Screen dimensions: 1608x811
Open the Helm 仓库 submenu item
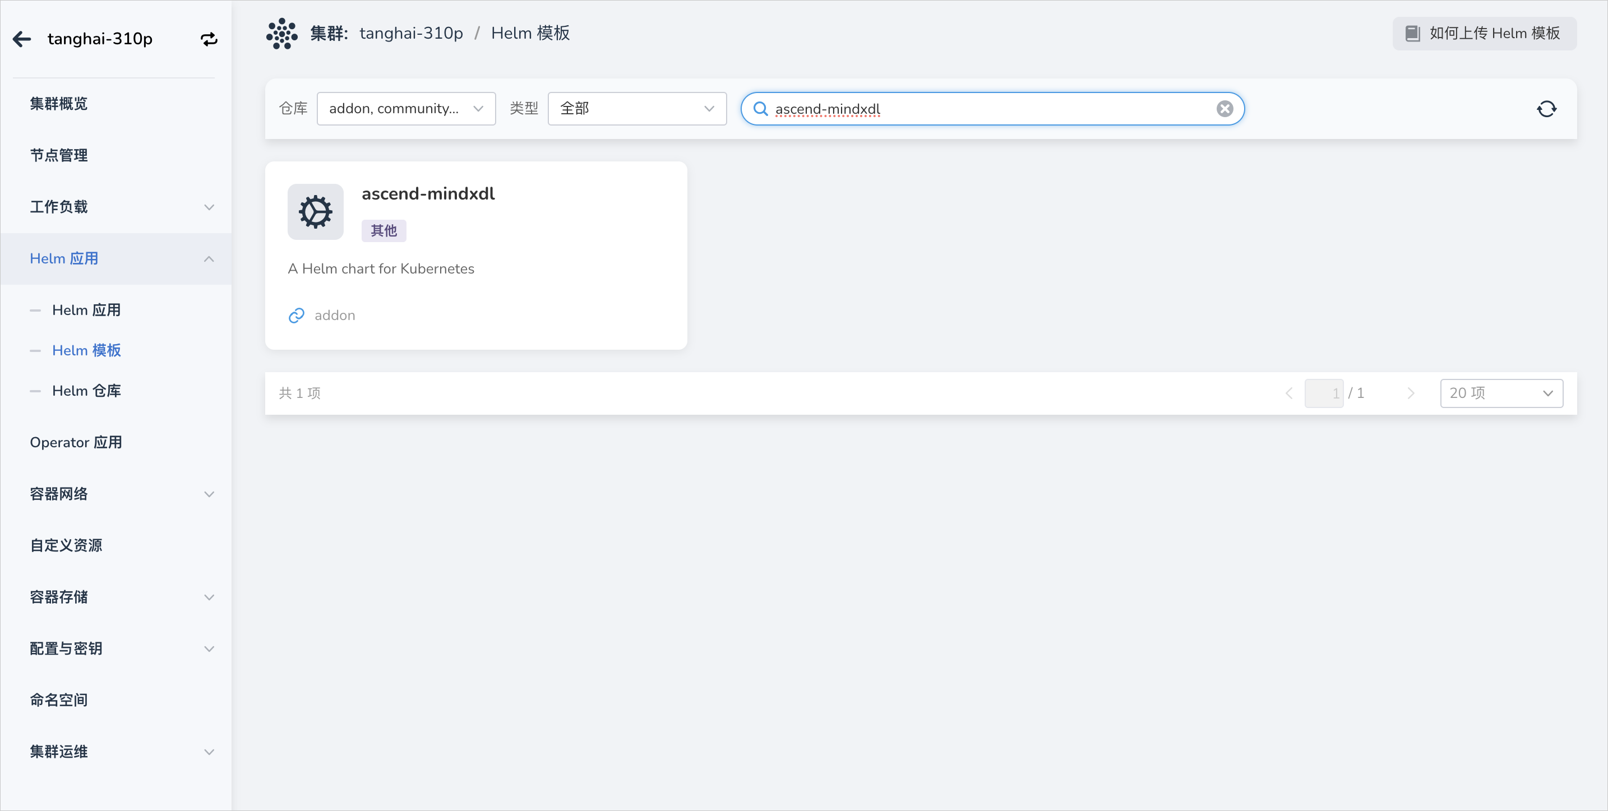pos(86,391)
